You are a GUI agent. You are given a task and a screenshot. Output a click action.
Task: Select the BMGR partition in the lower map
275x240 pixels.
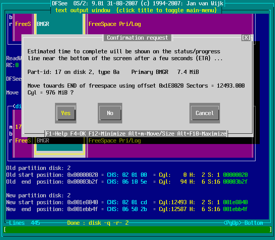pyautogui.click(x=43, y=141)
